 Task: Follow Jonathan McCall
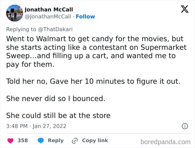click(85, 16)
